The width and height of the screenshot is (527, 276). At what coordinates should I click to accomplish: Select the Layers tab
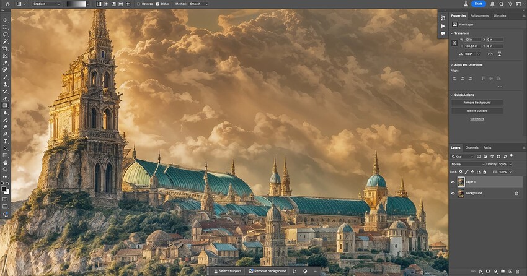pos(456,147)
